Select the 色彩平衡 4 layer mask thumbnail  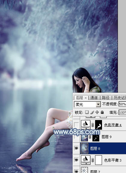click(x=98, y=125)
